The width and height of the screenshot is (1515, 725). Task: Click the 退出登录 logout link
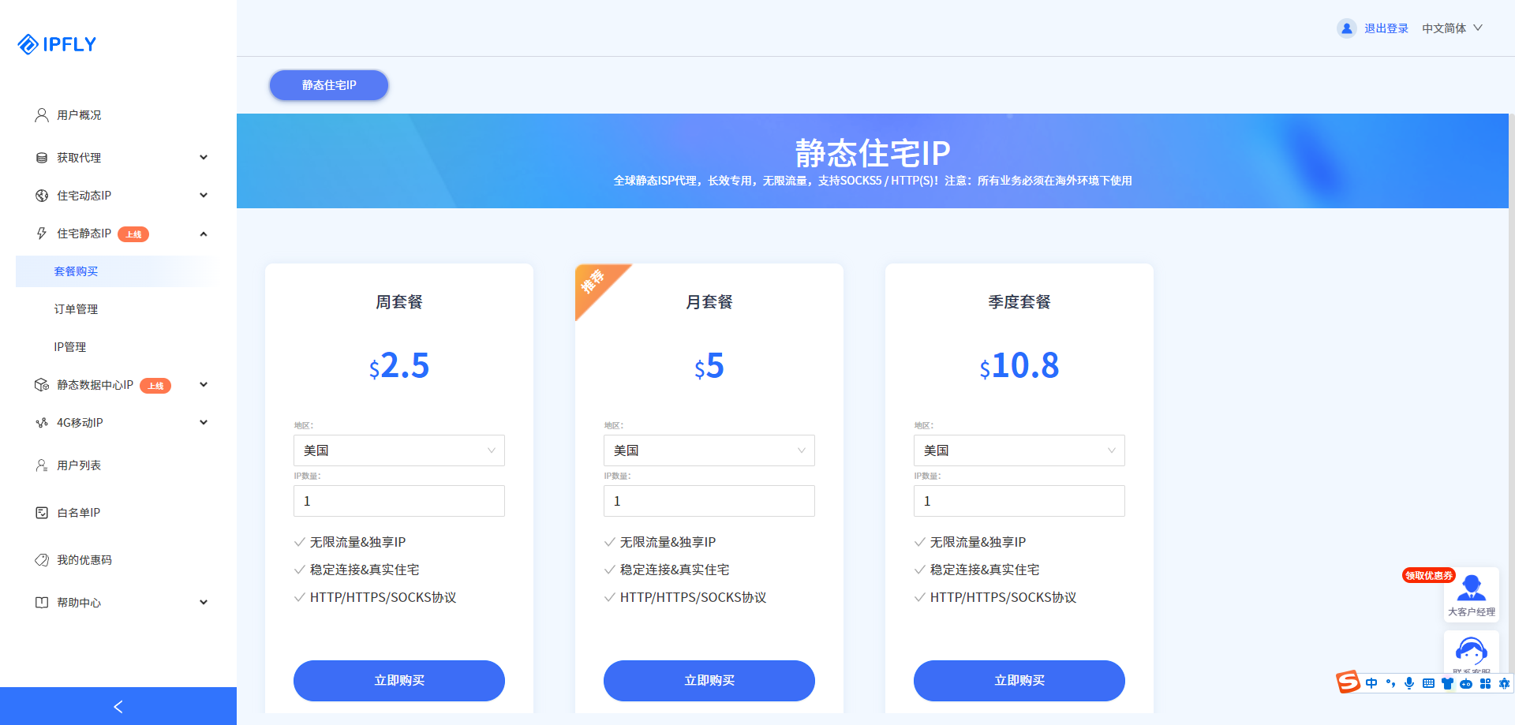pyautogui.click(x=1386, y=28)
